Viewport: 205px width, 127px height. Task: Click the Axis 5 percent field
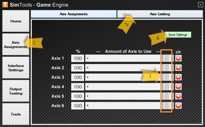78,96
